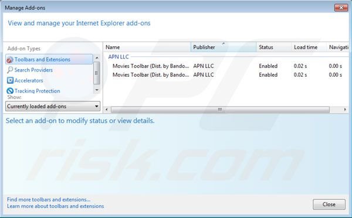Click the Toolbars and Extensions icon

point(10,60)
